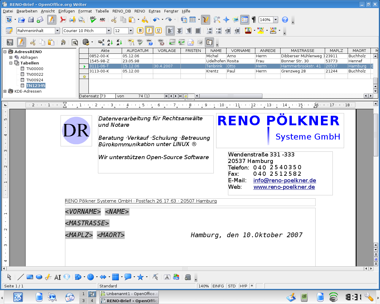Select the Rectangle drawing tool
Image resolution: width=380 pixels, height=304 pixels.
[30, 277]
